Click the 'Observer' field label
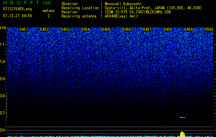This screenshot has width=216, height=137. [70, 4]
